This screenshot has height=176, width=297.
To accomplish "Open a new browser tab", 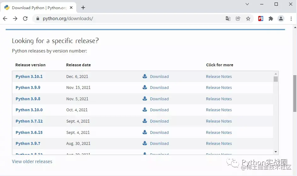I will [x=83, y=8].
